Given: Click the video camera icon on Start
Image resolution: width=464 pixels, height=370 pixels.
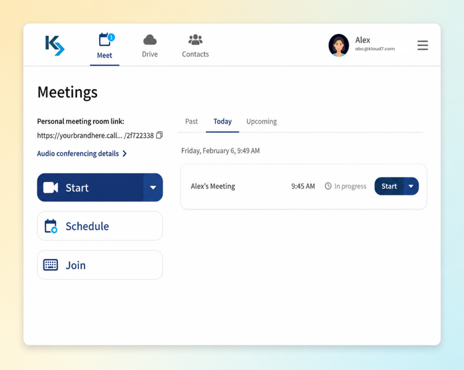Looking at the screenshot, I should coord(51,187).
